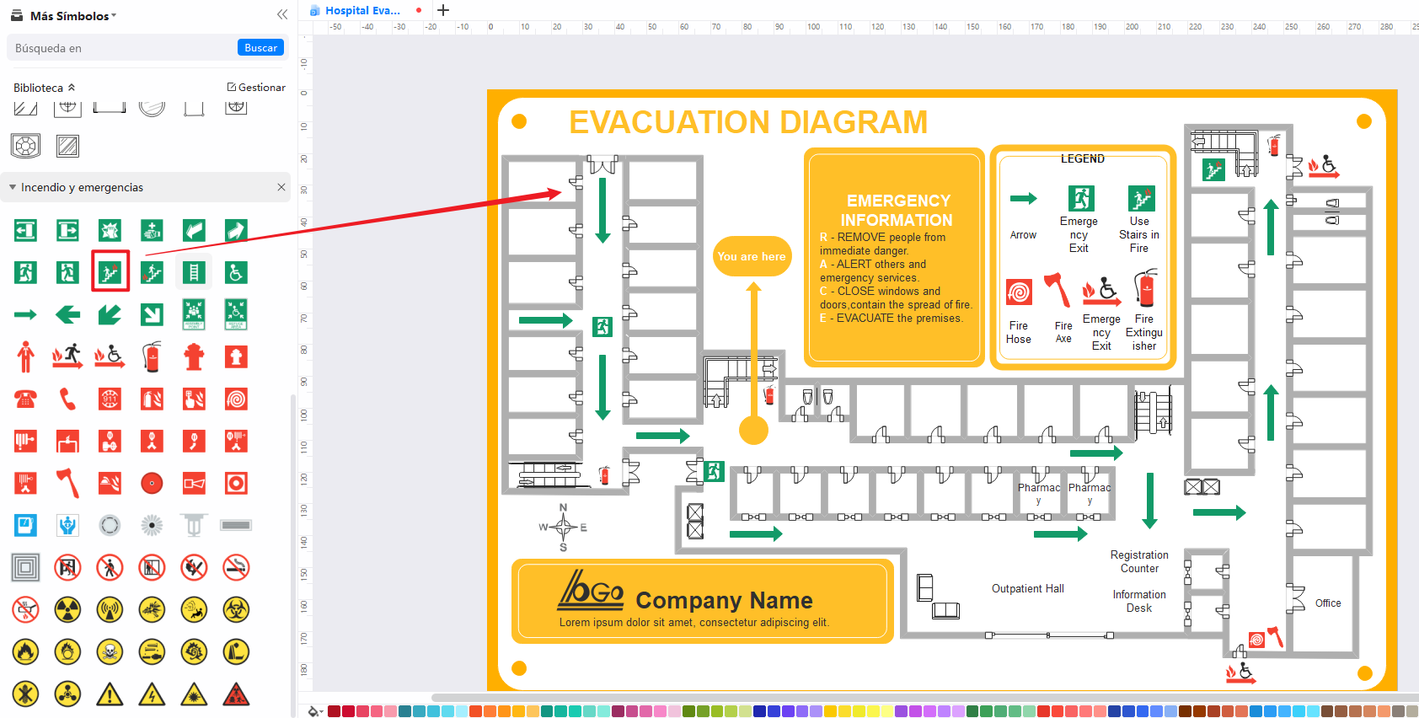This screenshot has height=718, width=1419.
Task: Select the no smoking prohibition symbol
Action: (x=236, y=567)
